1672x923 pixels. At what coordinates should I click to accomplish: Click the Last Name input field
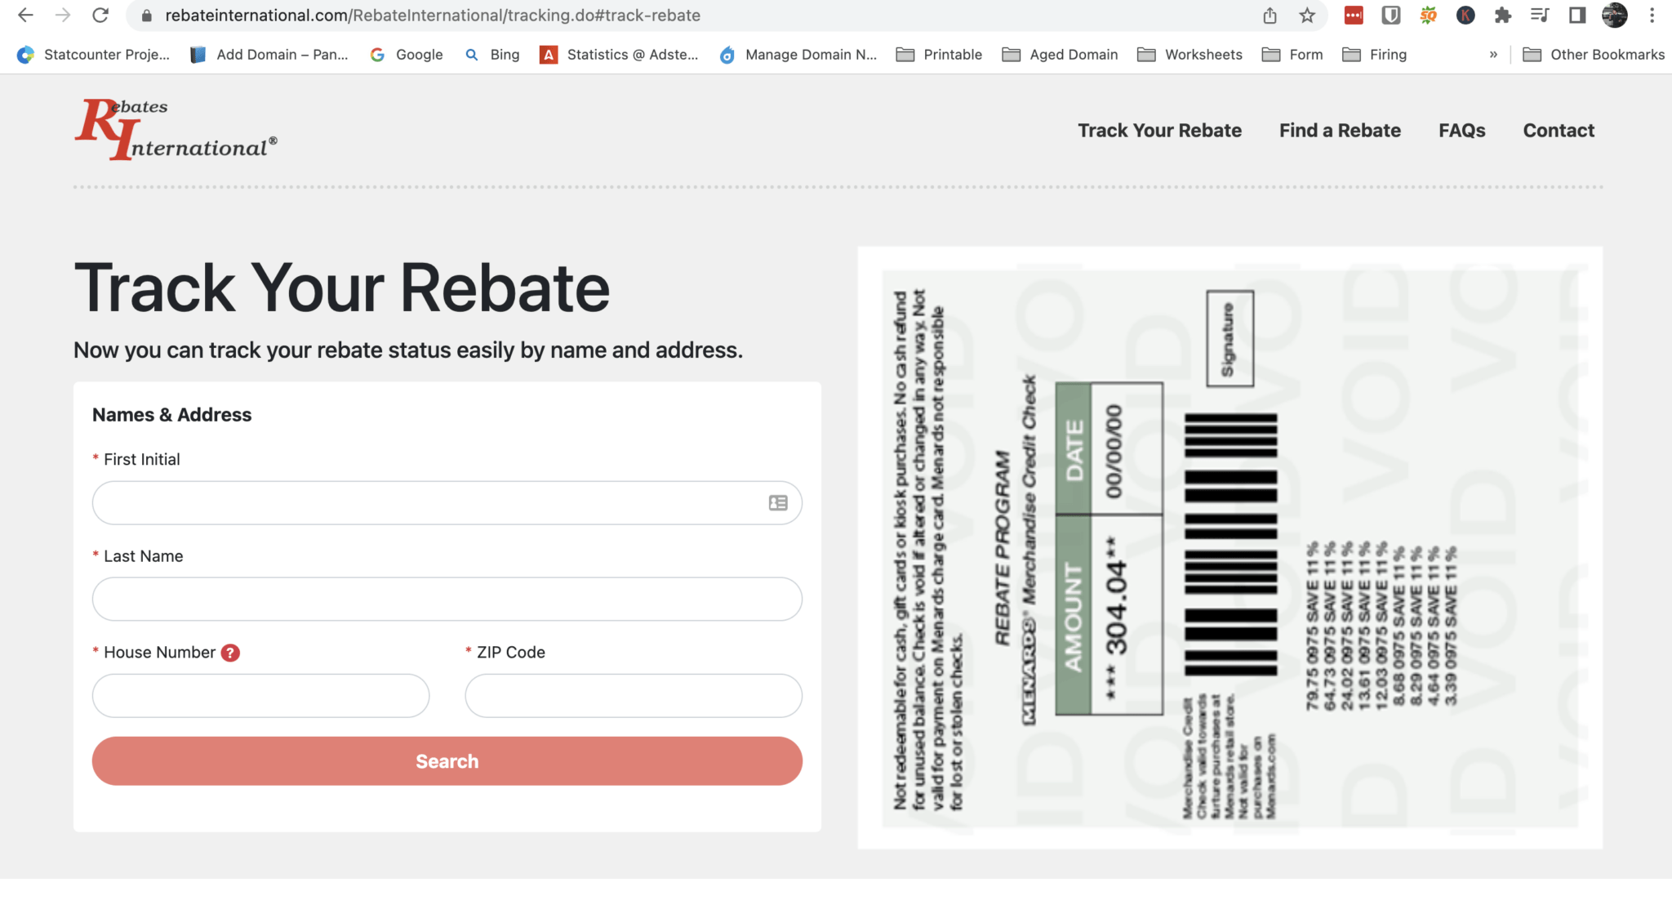tap(447, 599)
